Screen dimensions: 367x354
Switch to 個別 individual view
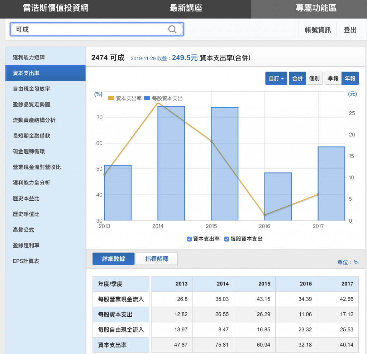(314, 78)
